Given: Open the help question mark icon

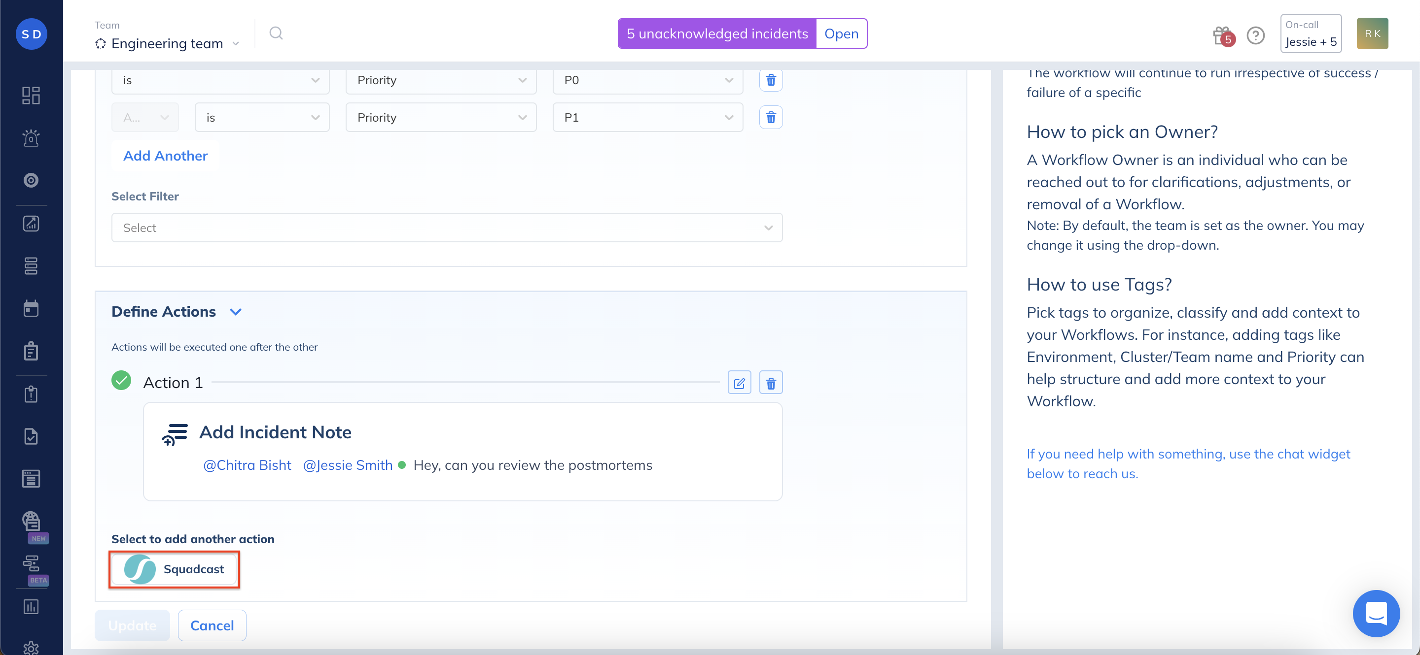Looking at the screenshot, I should (1255, 36).
